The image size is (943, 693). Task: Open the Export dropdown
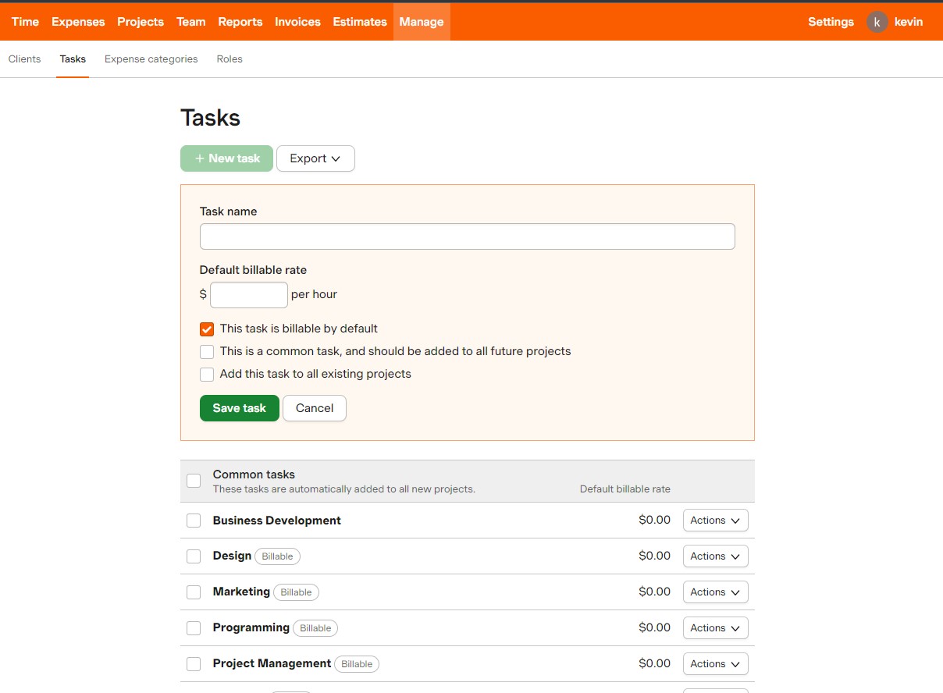315,158
